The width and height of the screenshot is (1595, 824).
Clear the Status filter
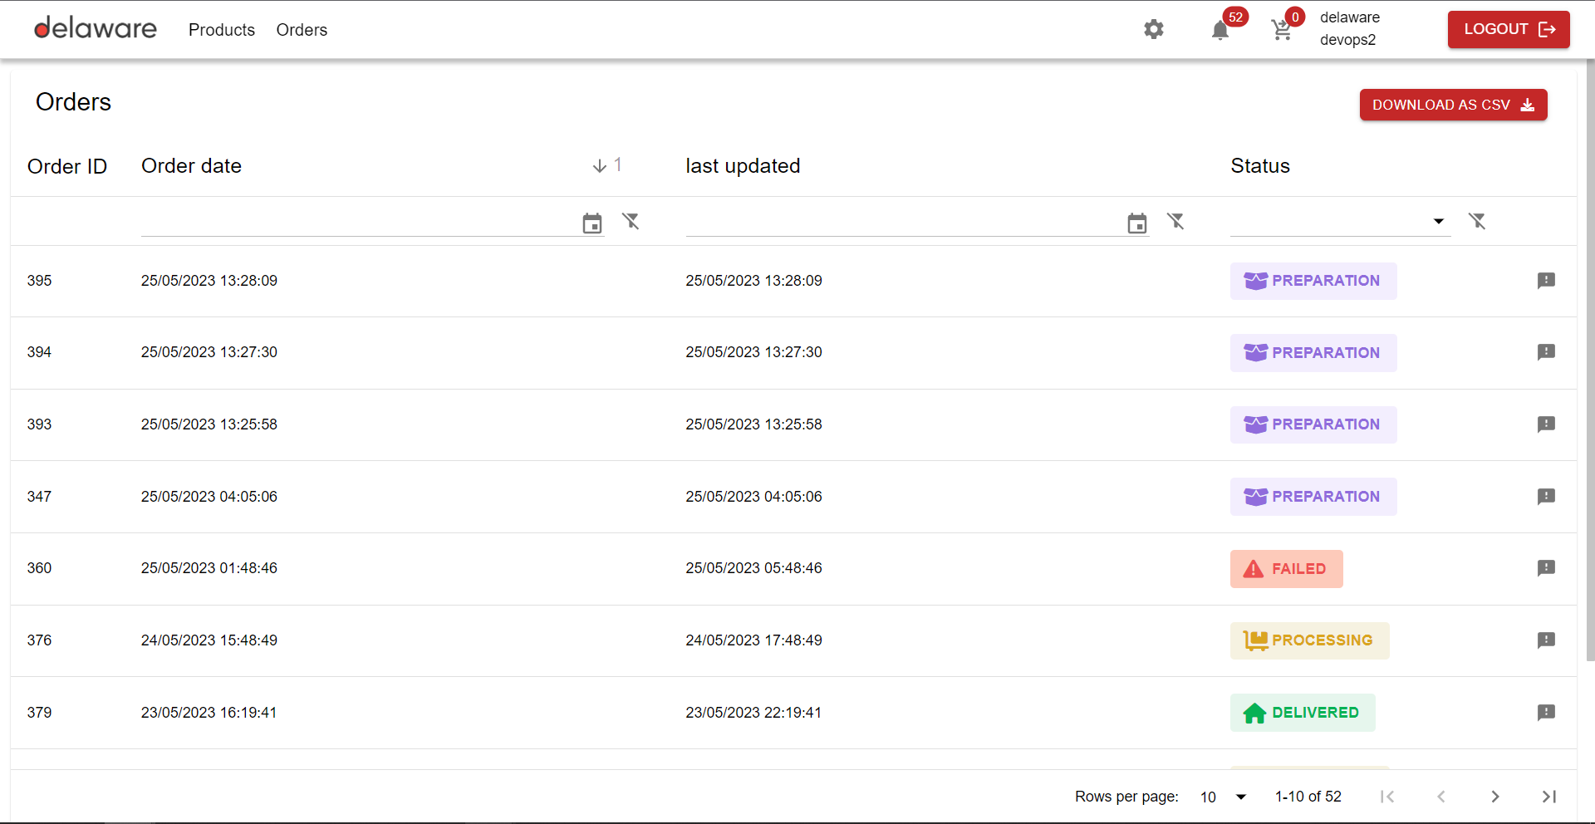coord(1477,221)
